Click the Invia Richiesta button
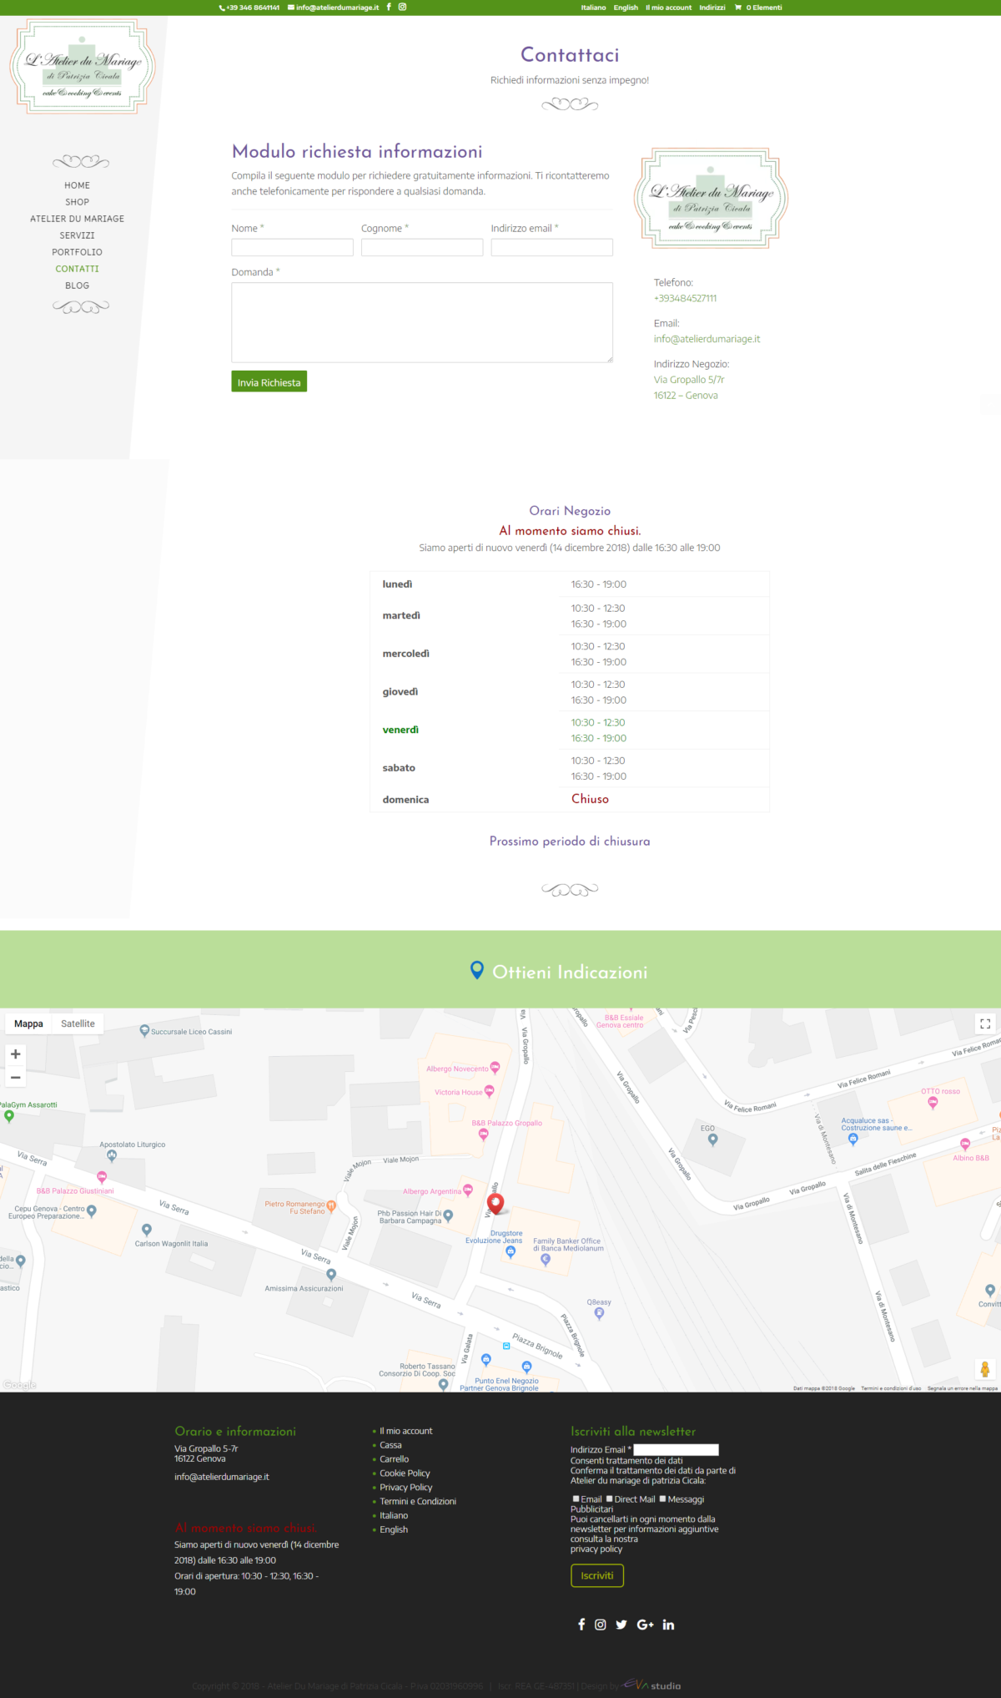Viewport: 1001px width, 1698px height. (269, 382)
